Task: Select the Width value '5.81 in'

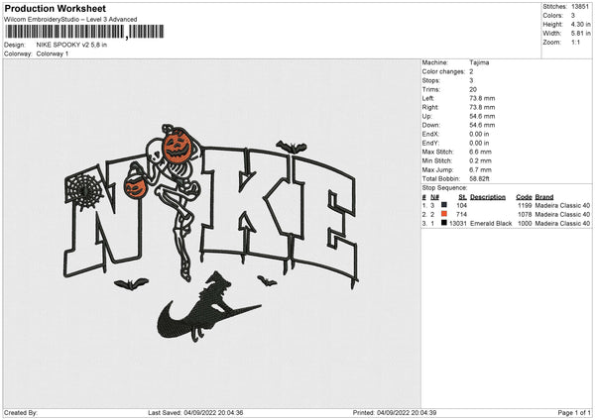Action: [581, 34]
